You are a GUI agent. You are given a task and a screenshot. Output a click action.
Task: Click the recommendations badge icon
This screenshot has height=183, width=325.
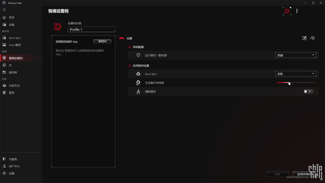point(4,92)
